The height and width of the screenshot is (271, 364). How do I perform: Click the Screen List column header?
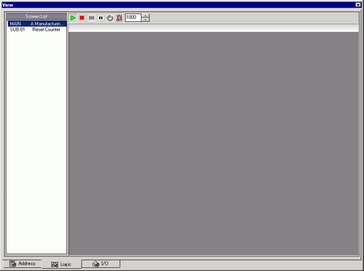click(36, 16)
